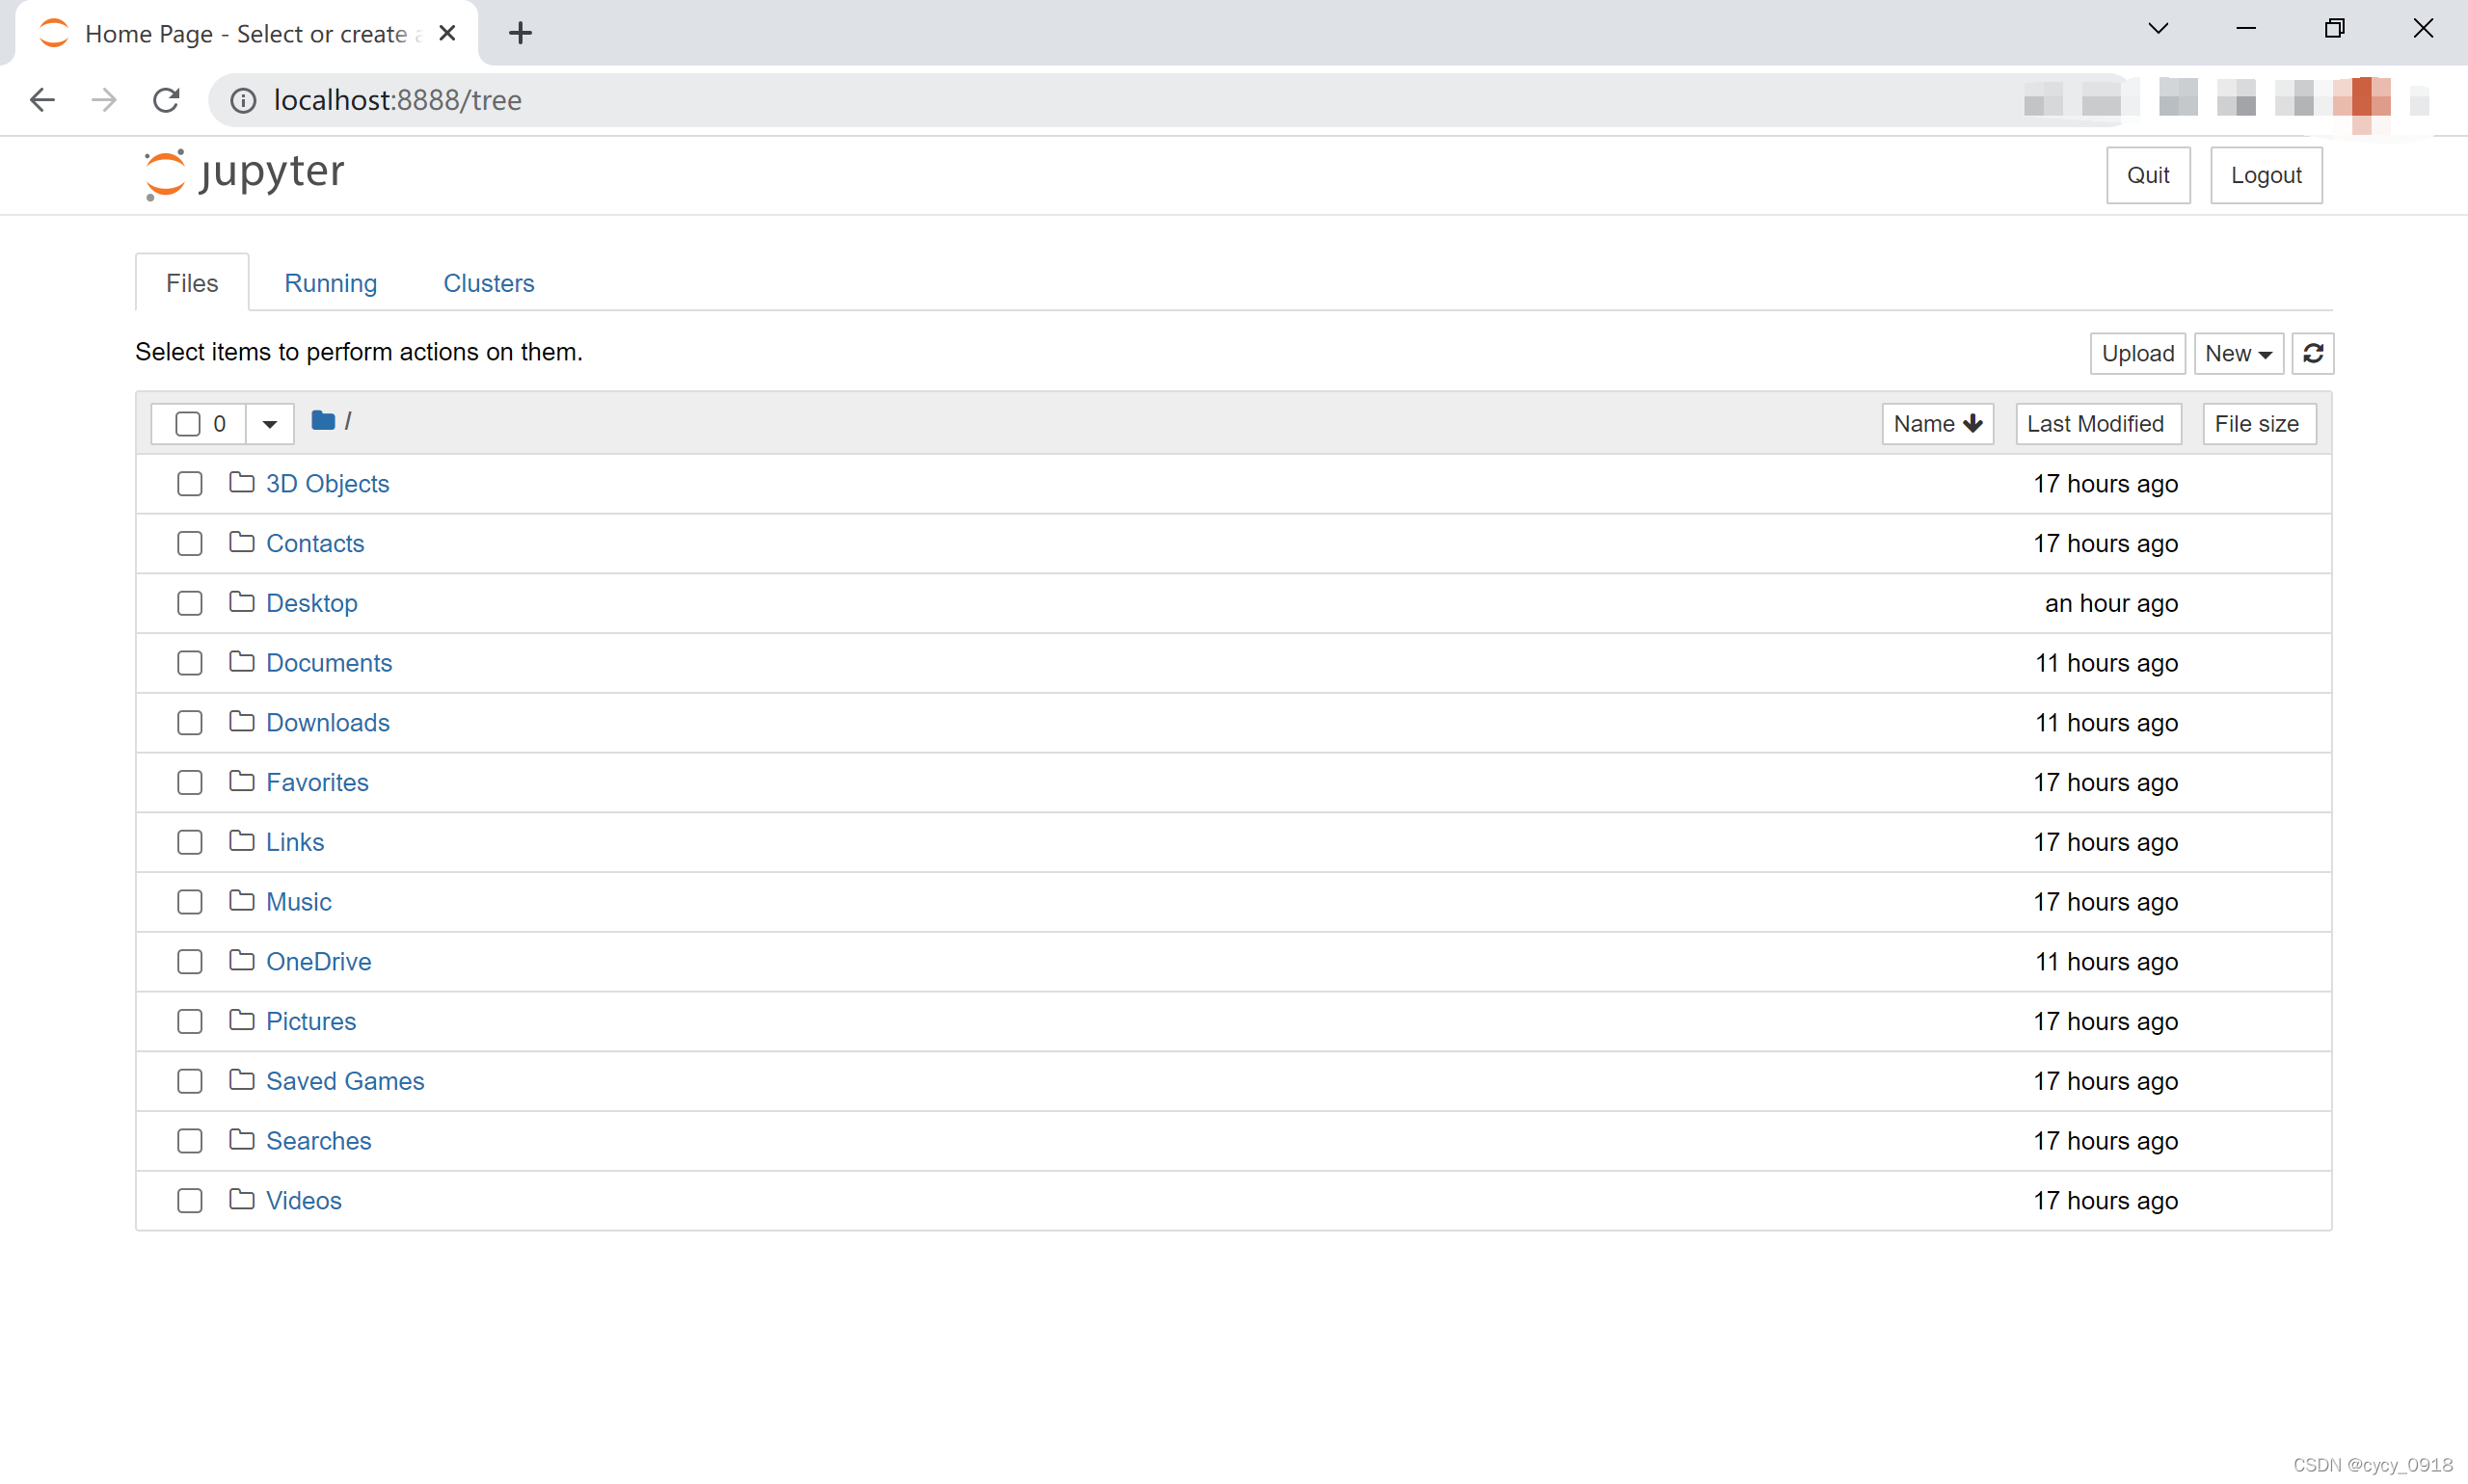
Task: Check the Contacts folder checkbox
Action: click(189, 544)
